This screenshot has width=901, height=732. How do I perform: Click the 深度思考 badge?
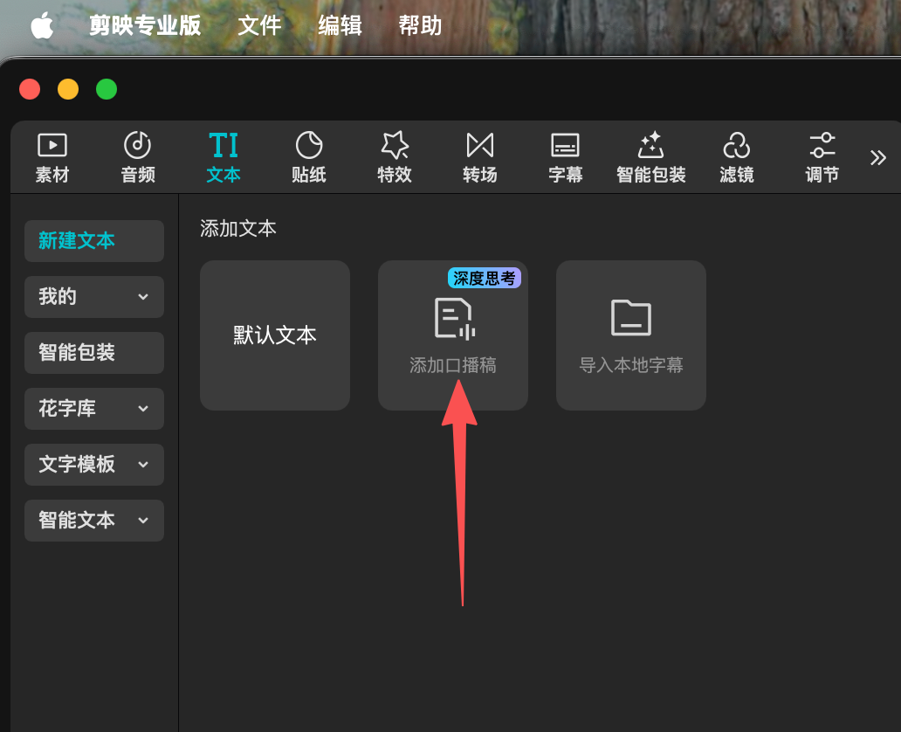pyautogui.click(x=485, y=279)
